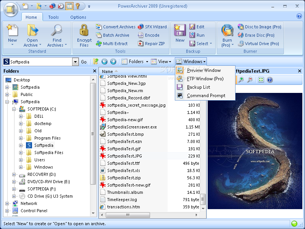Customize quick access toolbar dropdown arrow

point(89,6)
